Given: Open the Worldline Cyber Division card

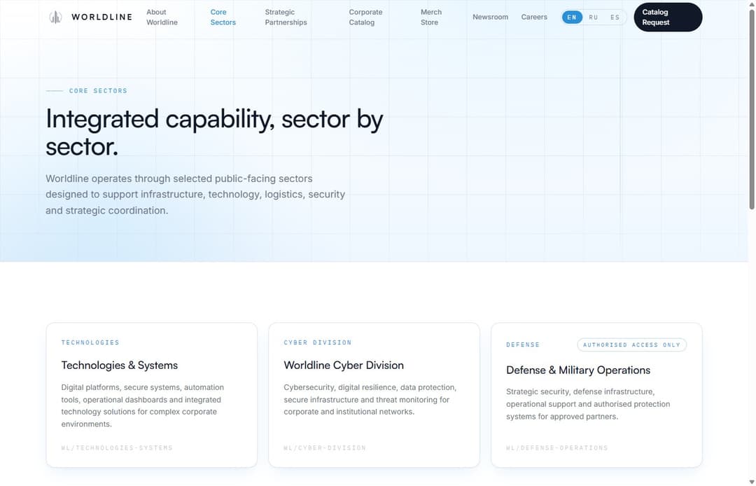Looking at the screenshot, I should tap(374, 395).
